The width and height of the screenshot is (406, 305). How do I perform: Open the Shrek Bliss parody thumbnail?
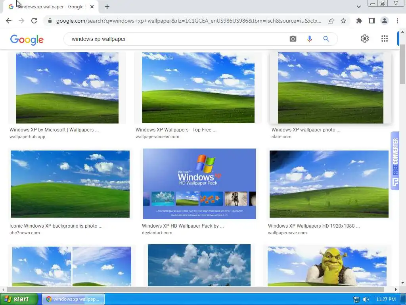coord(327,266)
